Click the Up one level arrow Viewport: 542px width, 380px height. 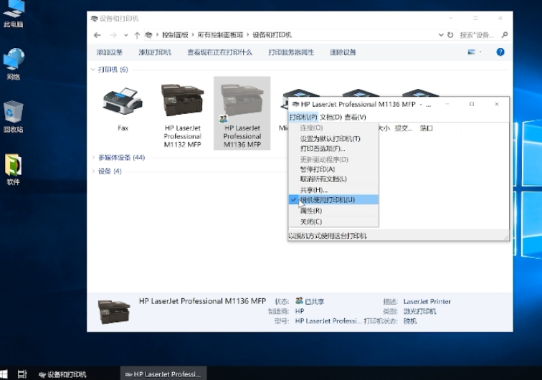136,34
